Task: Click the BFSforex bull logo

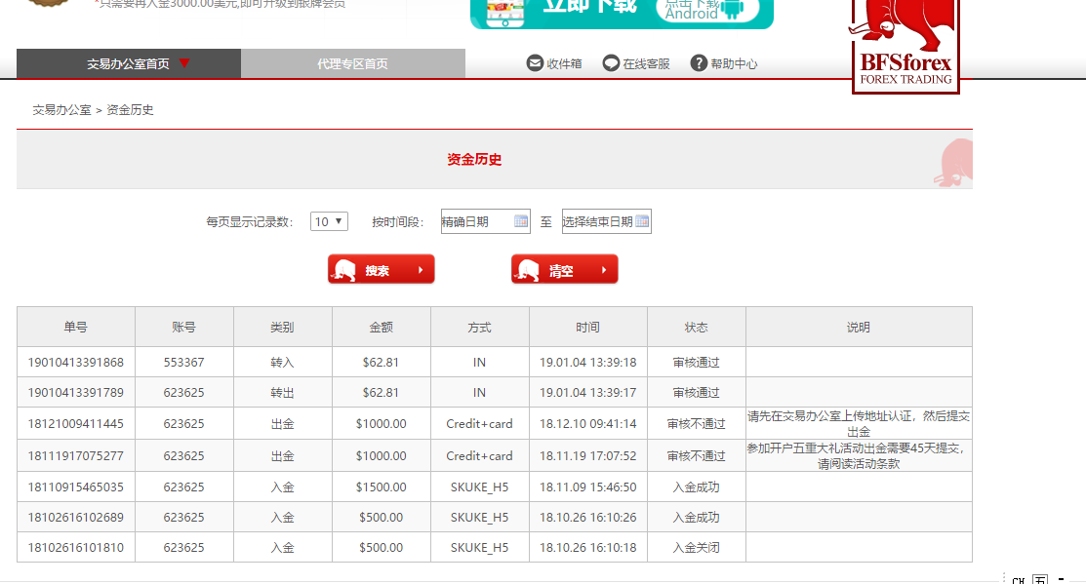Action: [x=905, y=44]
